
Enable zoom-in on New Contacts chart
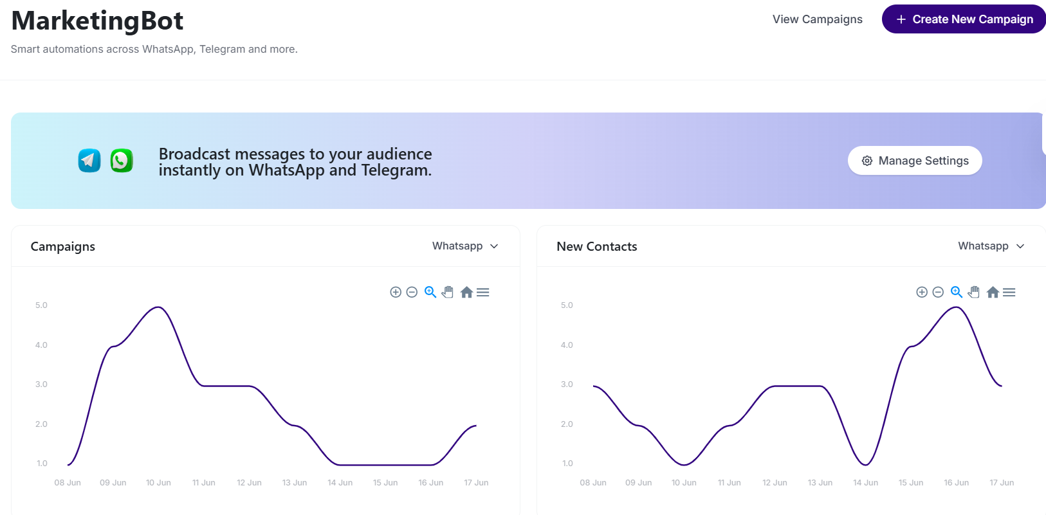pos(921,292)
